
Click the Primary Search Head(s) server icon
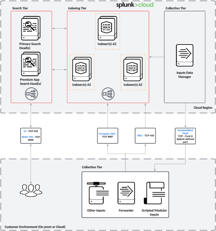[x=31, y=28]
